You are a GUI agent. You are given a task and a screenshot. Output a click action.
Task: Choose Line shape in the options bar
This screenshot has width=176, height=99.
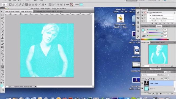40,5
